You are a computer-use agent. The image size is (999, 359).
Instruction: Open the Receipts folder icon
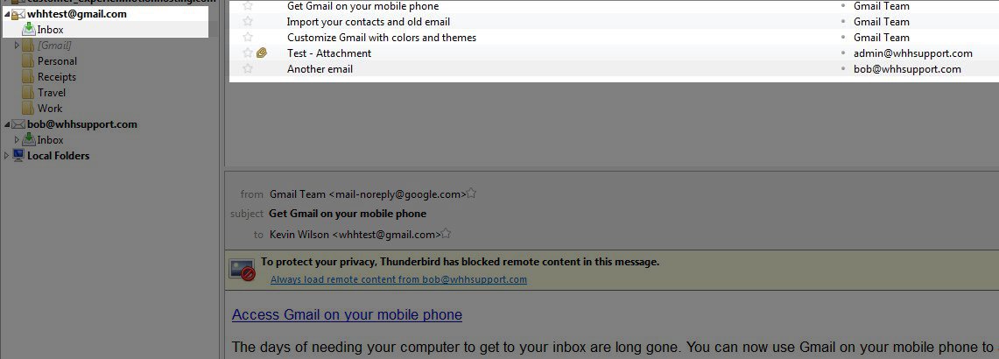click(28, 77)
